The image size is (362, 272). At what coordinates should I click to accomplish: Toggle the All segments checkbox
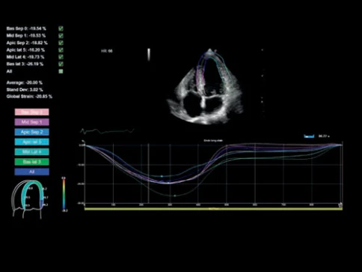61,71
